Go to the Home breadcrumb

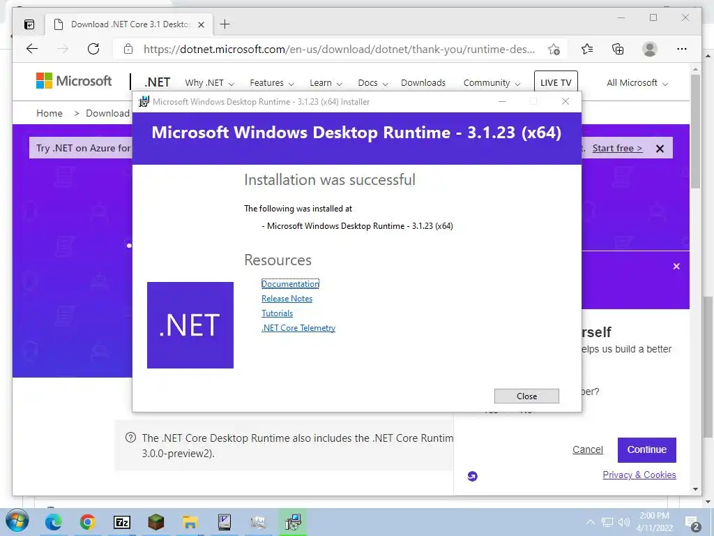point(50,113)
